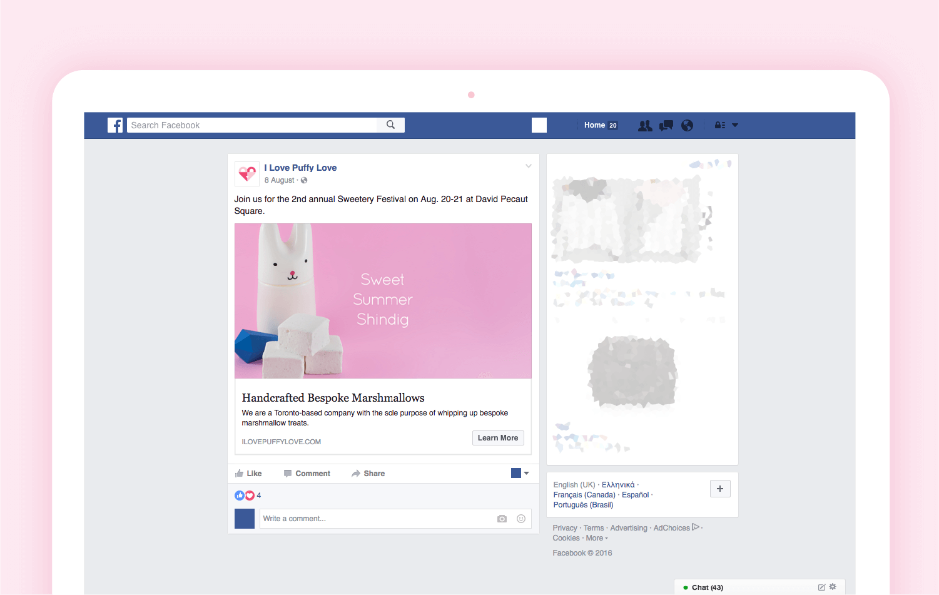
Task: Expand the account menu arrow
Action: click(735, 125)
